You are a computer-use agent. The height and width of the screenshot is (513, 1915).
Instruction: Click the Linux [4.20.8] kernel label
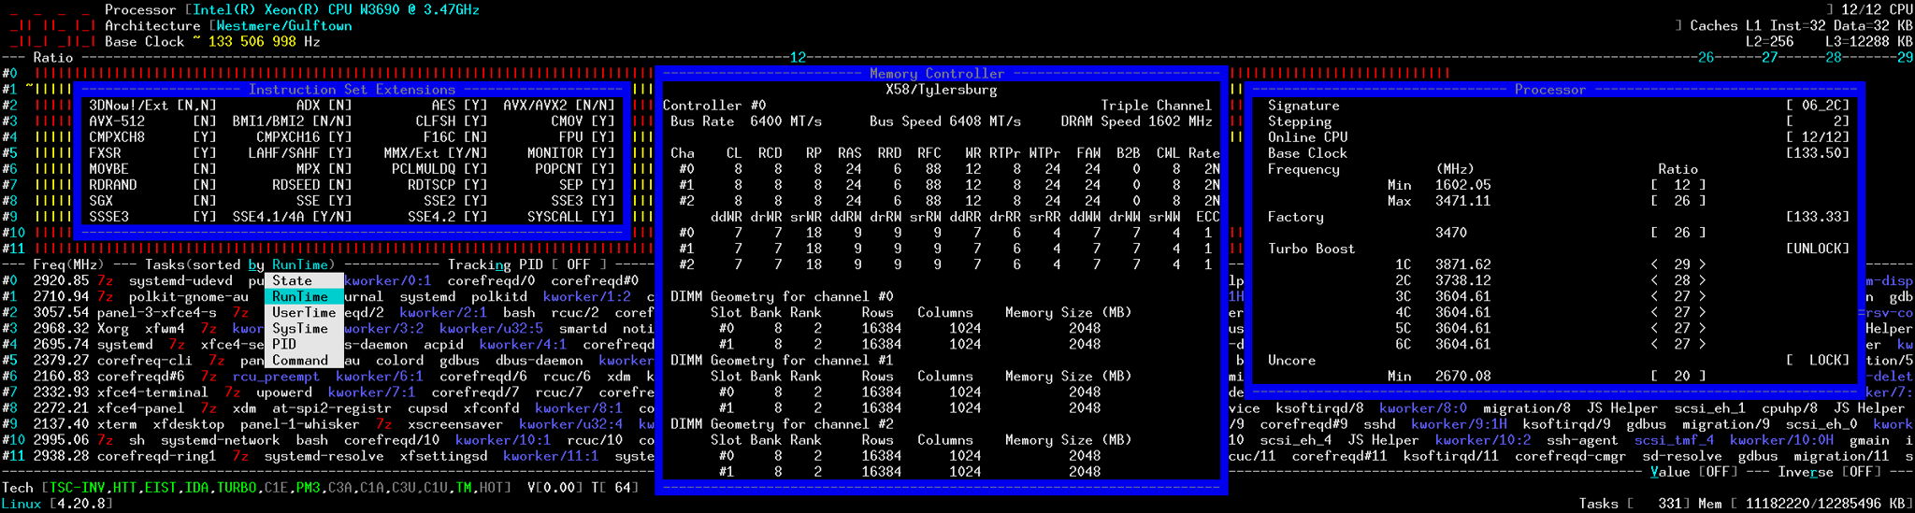coord(57,504)
